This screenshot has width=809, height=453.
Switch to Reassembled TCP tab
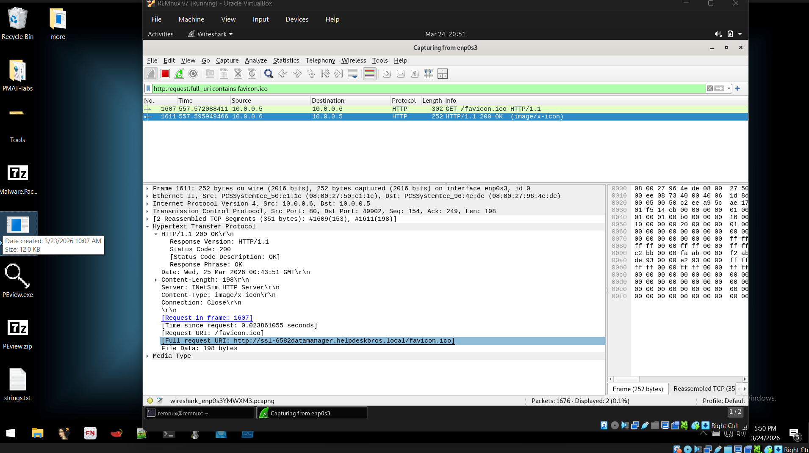704,389
